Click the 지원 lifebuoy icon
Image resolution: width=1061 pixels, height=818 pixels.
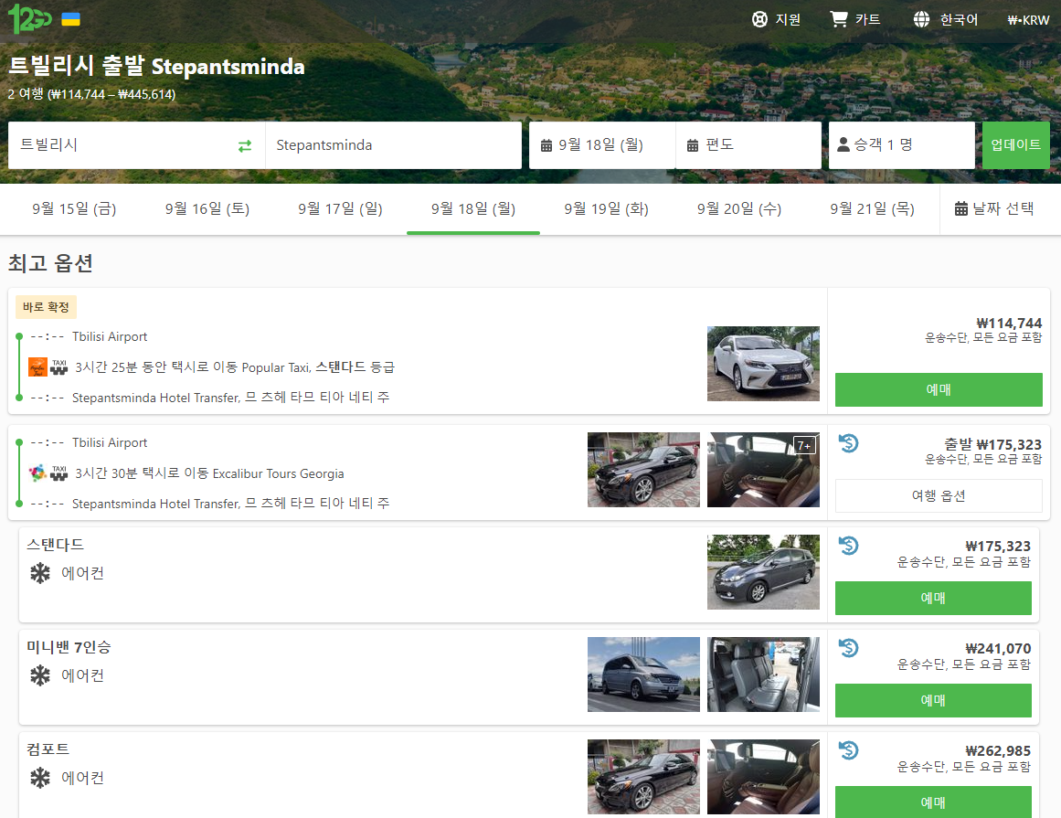pyautogui.click(x=760, y=19)
